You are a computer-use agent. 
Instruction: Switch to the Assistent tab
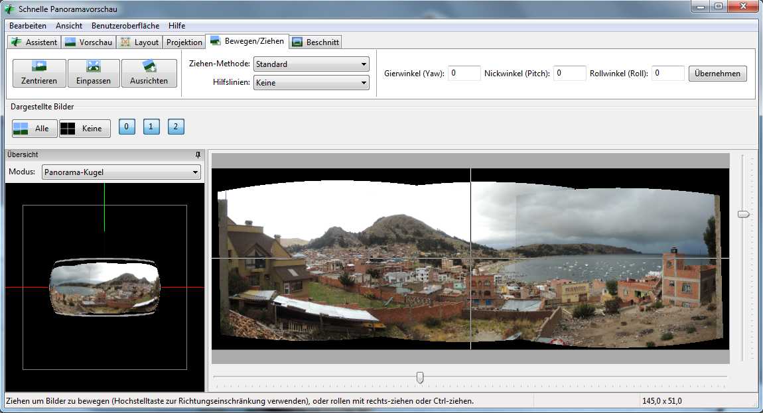pyautogui.click(x=34, y=42)
